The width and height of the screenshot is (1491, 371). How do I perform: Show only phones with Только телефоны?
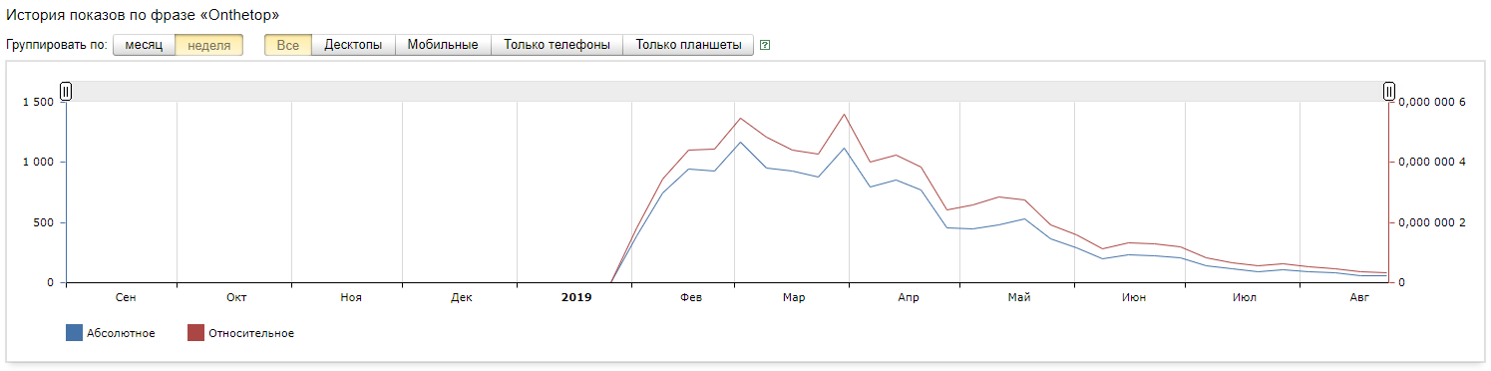click(558, 45)
